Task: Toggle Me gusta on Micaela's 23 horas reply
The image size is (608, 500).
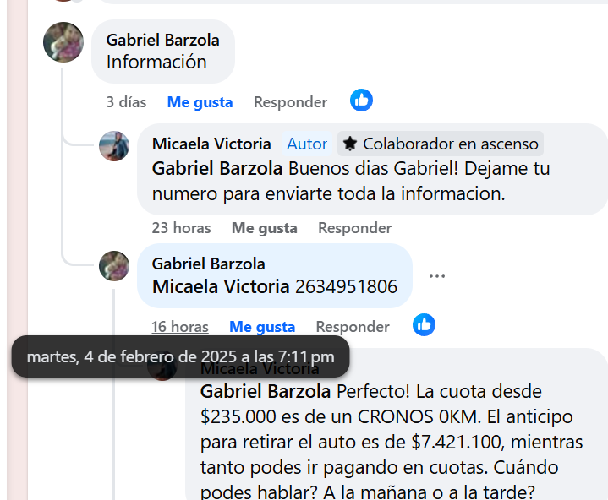Action: (265, 228)
